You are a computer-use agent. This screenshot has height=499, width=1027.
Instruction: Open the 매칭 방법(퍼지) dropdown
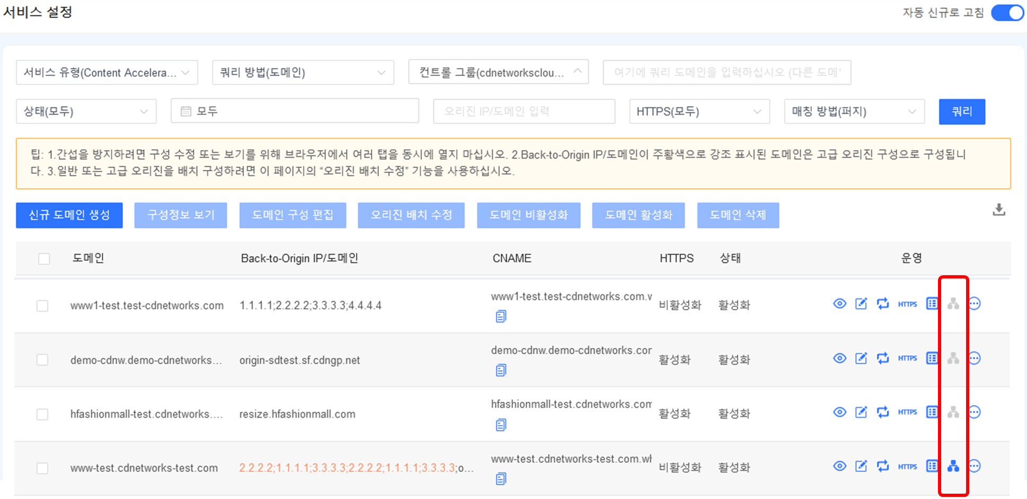click(x=854, y=112)
